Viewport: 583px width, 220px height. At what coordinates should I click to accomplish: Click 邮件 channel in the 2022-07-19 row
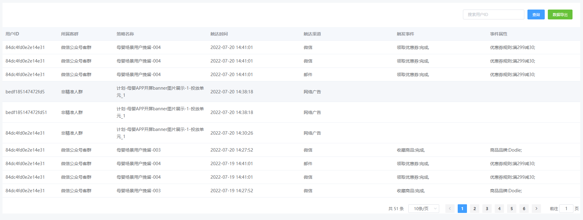(308, 164)
